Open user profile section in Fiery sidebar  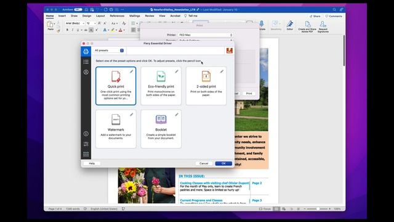click(x=86, y=72)
